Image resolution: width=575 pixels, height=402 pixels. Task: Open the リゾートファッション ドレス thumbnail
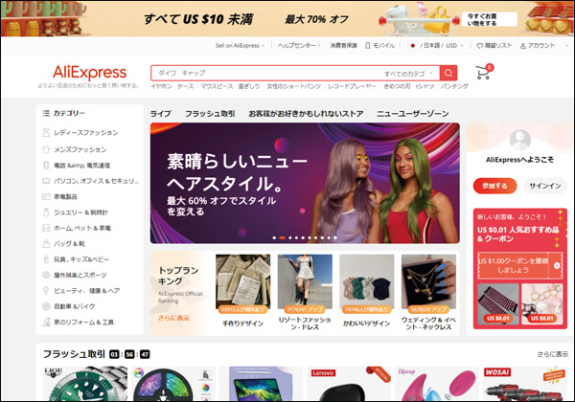click(x=305, y=281)
